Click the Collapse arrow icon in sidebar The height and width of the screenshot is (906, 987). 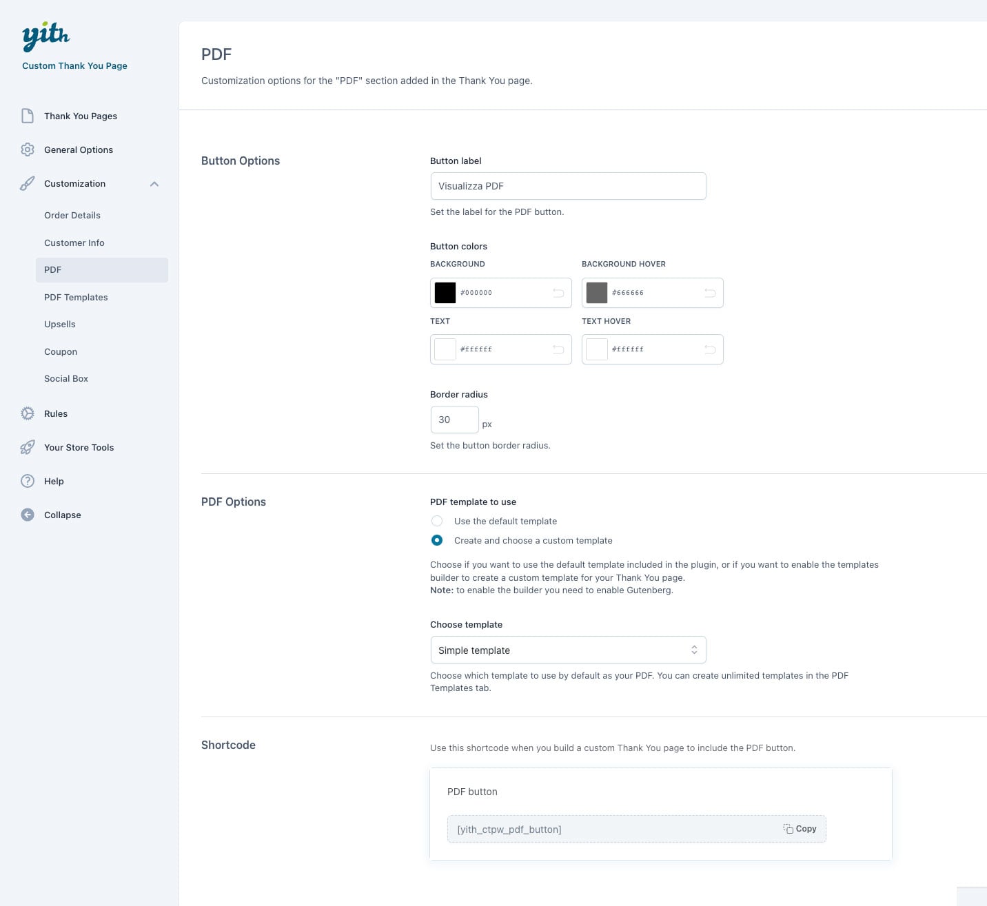(x=28, y=515)
